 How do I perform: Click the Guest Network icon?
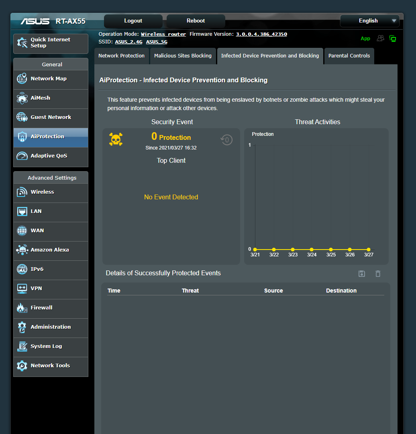point(22,117)
